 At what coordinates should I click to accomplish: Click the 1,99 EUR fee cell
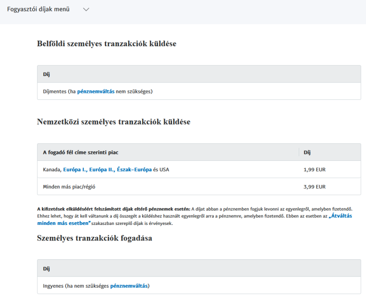click(x=314, y=169)
